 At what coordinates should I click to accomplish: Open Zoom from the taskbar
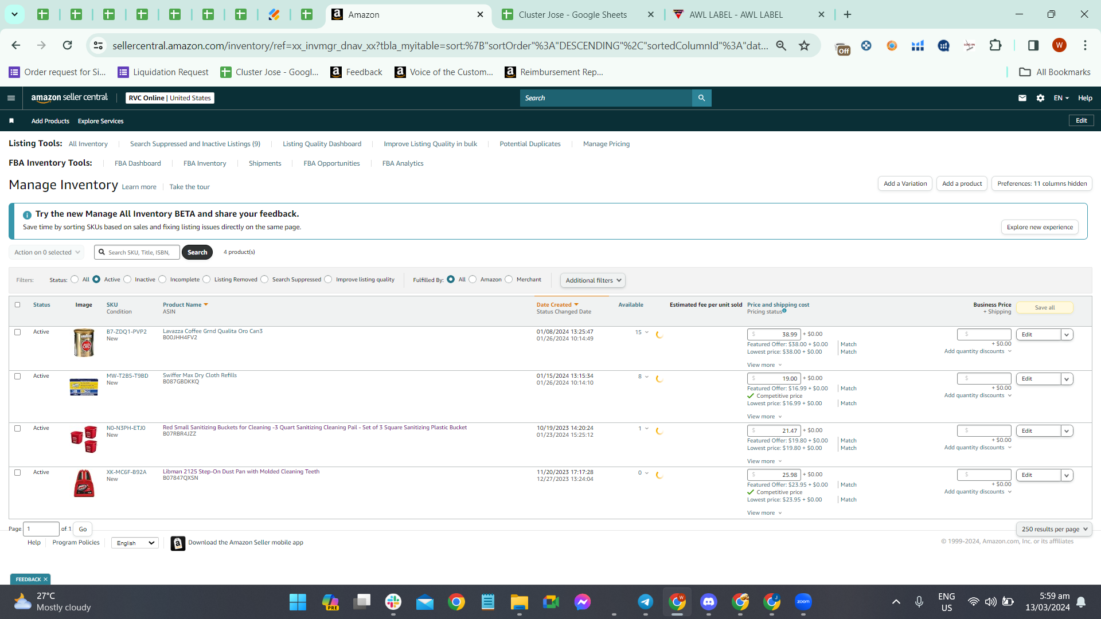[803, 602]
